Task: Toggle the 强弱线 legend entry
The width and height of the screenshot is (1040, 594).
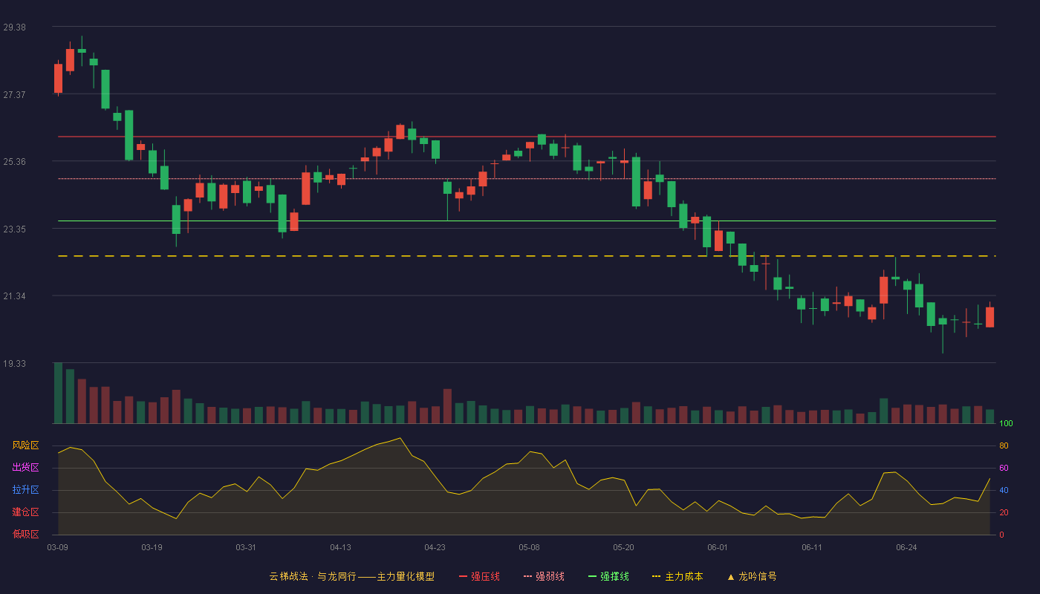Action: click(544, 576)
